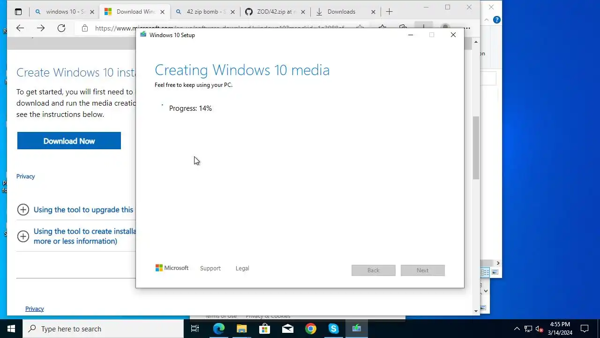Screen dimensions: 600x338
Task: Show hidden system tray icons
Action: [517, 329]
